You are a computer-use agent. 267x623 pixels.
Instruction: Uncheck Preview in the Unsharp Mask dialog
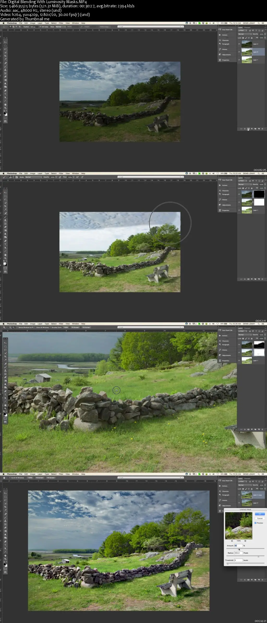pyautogui.click(x=255, y=523)
